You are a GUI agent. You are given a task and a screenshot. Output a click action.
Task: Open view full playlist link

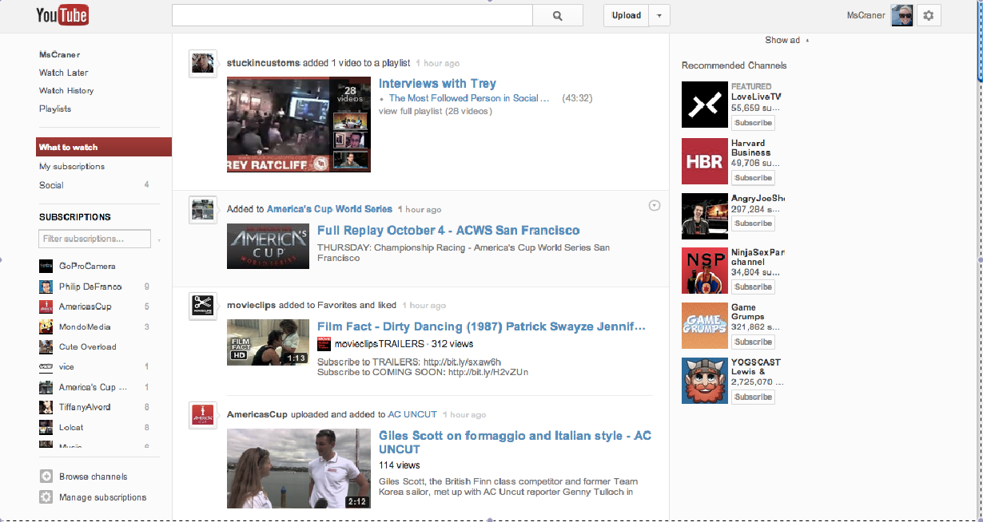click(435, 112)
